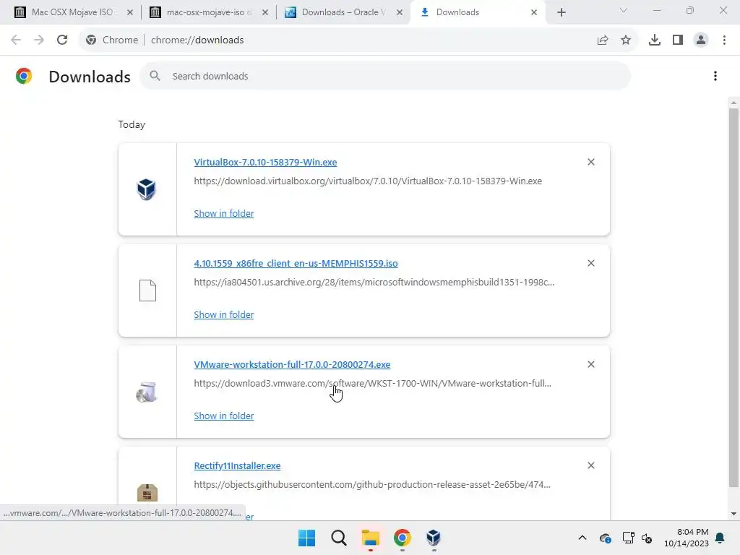
Task: Click the VirtualBox installer file icon
Action: (146, 189)
